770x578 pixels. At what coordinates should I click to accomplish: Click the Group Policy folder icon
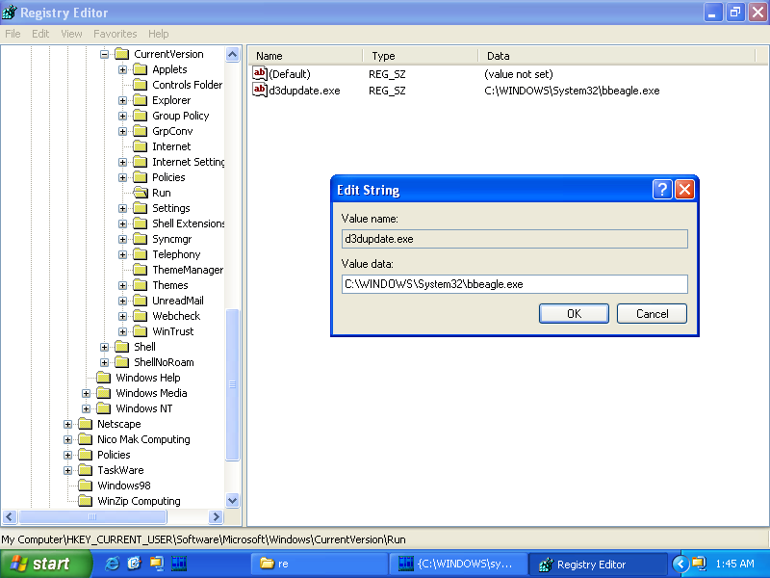141,116
